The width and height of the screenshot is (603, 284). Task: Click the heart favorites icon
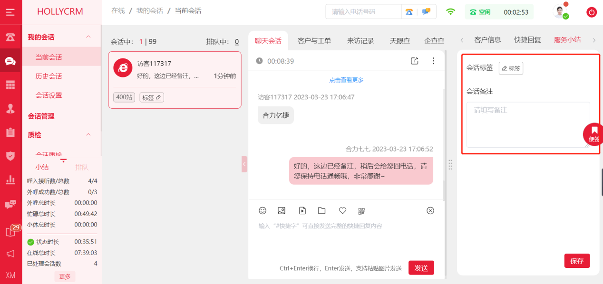click(x=342, y=210)
